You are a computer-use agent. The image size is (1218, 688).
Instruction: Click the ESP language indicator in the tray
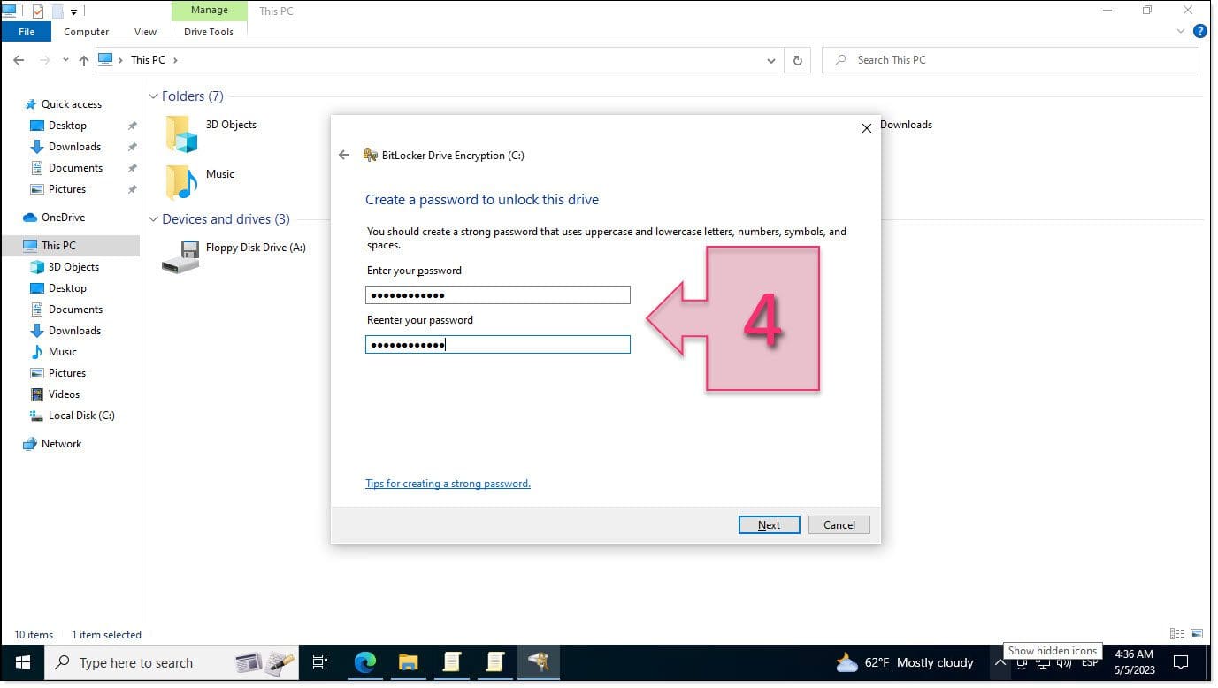tap(1090, 662)
